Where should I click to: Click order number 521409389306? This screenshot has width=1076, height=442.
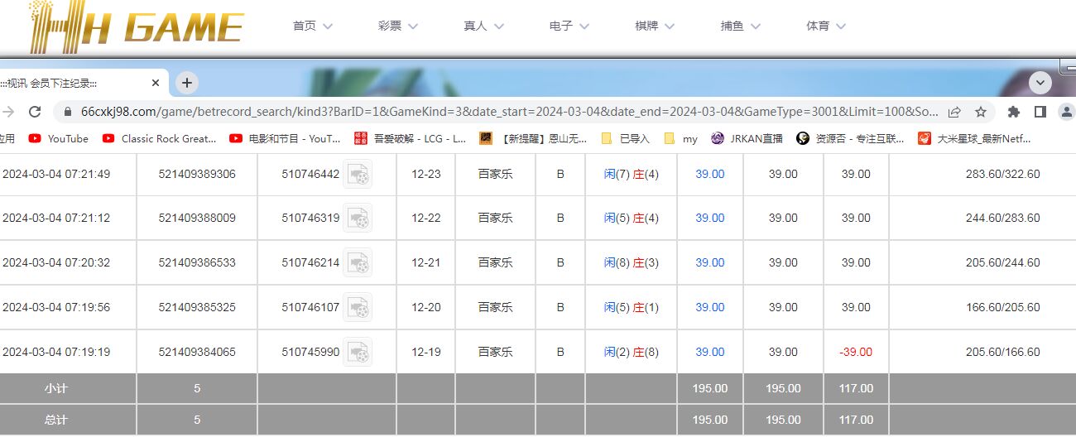pos(197,174)
